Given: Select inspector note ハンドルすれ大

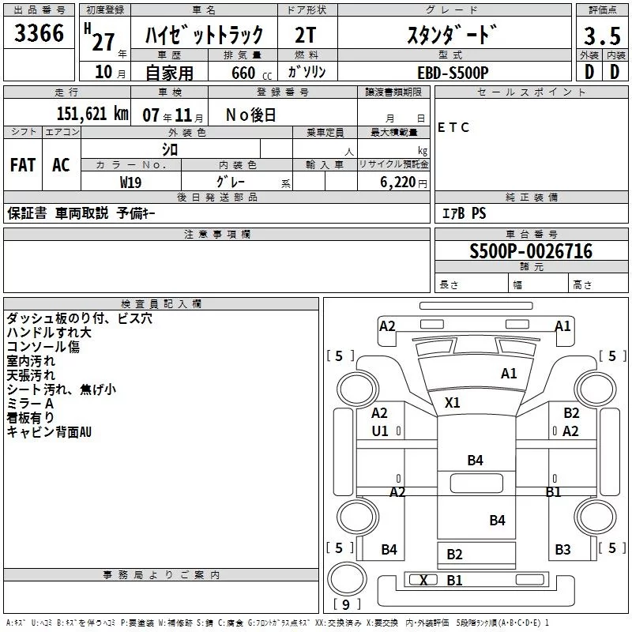Looking at the screenshot, I should click(x=49, y=333).
